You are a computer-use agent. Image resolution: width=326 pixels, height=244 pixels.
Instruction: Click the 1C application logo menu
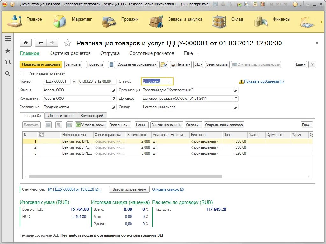(4, 4)
